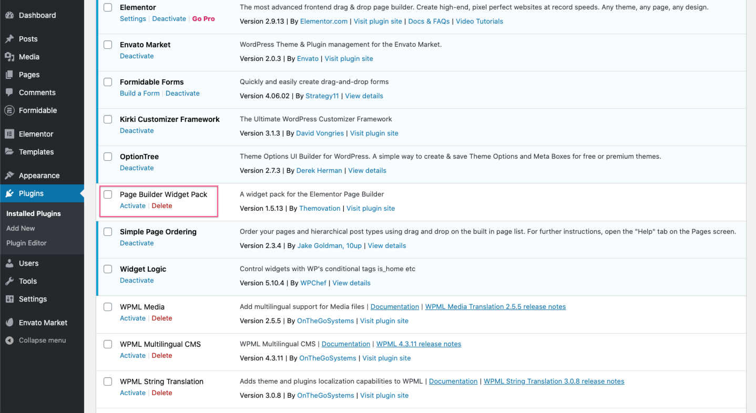Open David Vongries author link
756x413 pixels.
click(320, 133)
